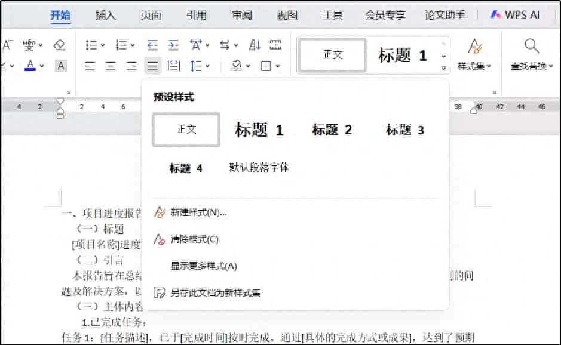Launch WPS AI from the ribbon
Screen dimensions: 561x345
click(x=515, y=15)
